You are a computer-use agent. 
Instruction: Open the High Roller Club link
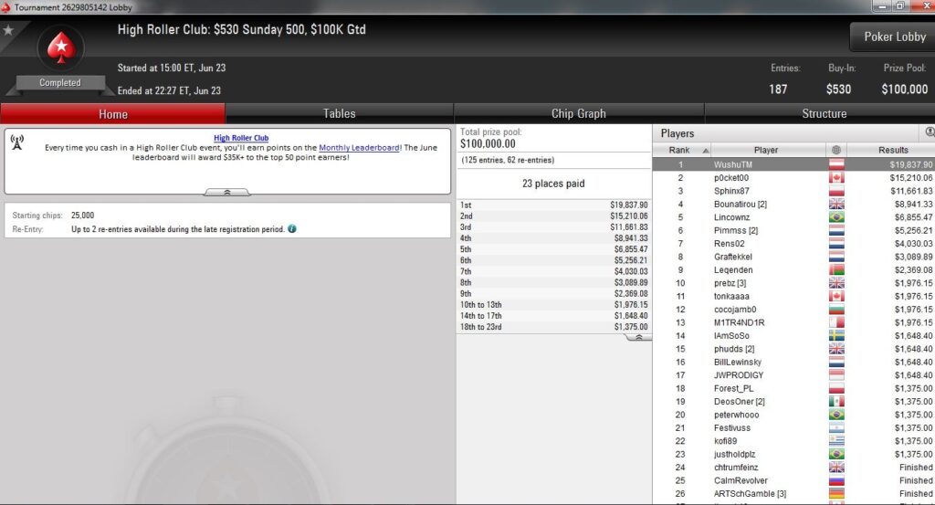(x=241, y=138)
